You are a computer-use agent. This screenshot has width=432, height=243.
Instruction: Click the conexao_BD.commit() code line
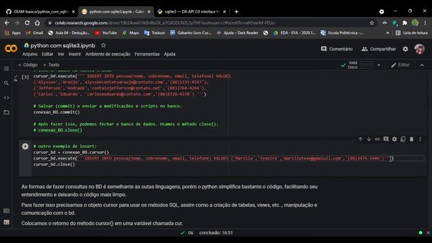[57, 112]
